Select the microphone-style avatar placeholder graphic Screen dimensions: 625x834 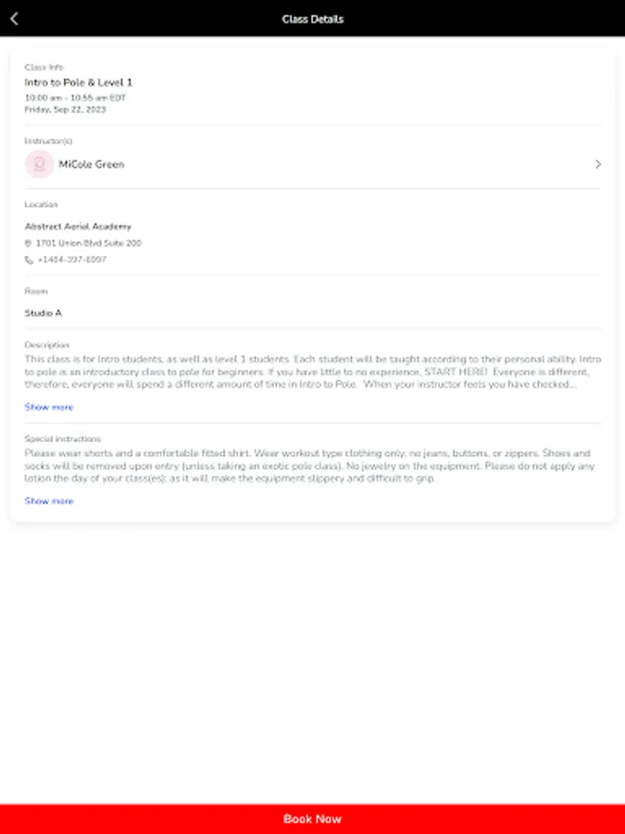click(x=38, y=164)
